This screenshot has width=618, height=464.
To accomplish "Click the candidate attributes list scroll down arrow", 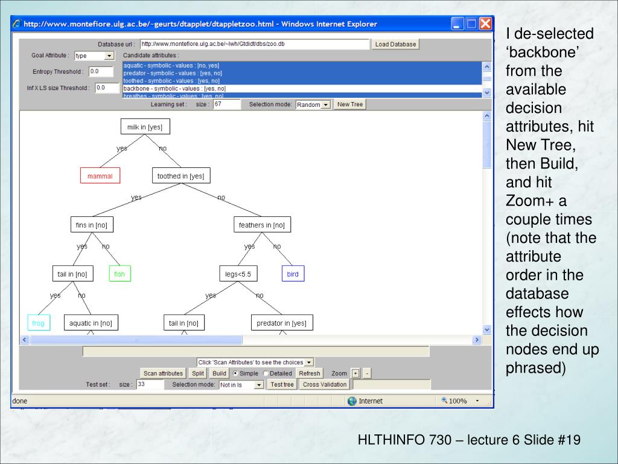I will coord(487,92).
